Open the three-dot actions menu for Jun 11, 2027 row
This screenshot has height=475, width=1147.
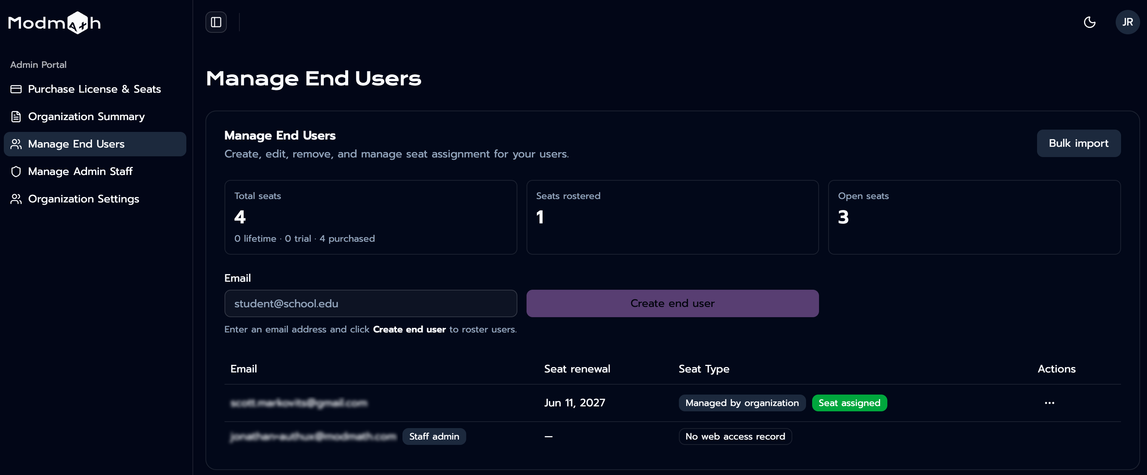[x=1049, y=403]
